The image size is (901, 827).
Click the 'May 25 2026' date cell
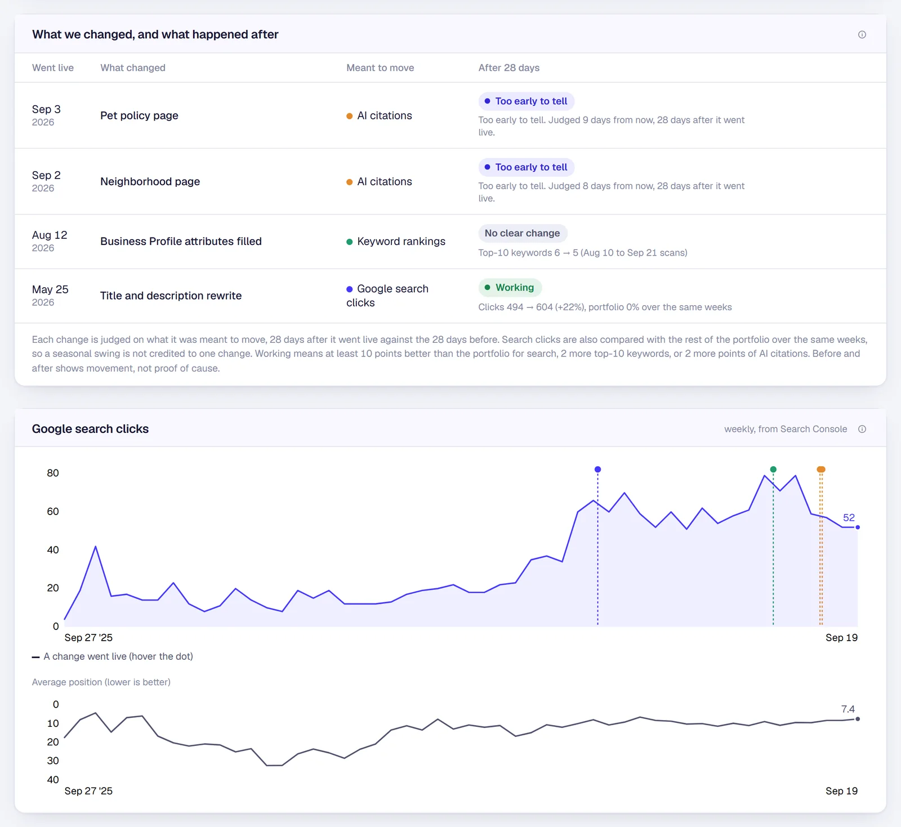pyautogui.click(x=50, y=296)
